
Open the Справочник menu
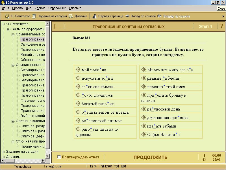57,8
